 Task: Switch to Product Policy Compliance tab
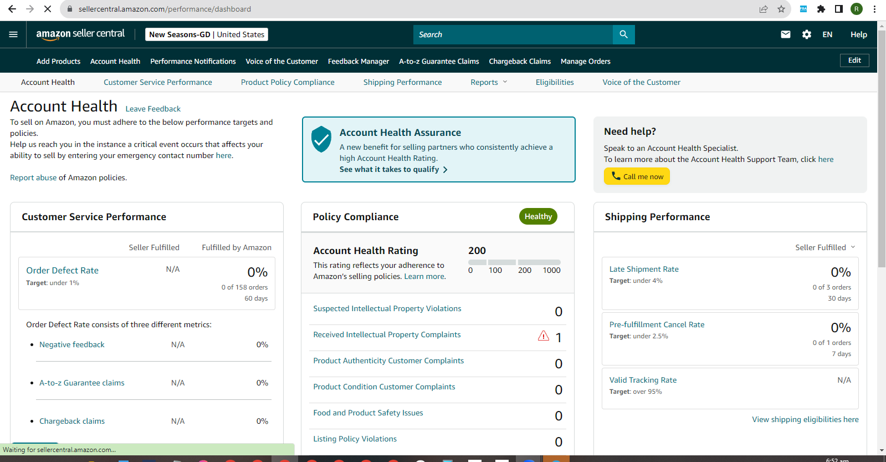pyautogui.click(x=288, y=82)
